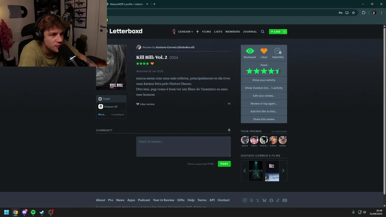386x217 pixels.
Task: Click reviewer's small avatar beside Review by
Action: click(x=139, y=47)
